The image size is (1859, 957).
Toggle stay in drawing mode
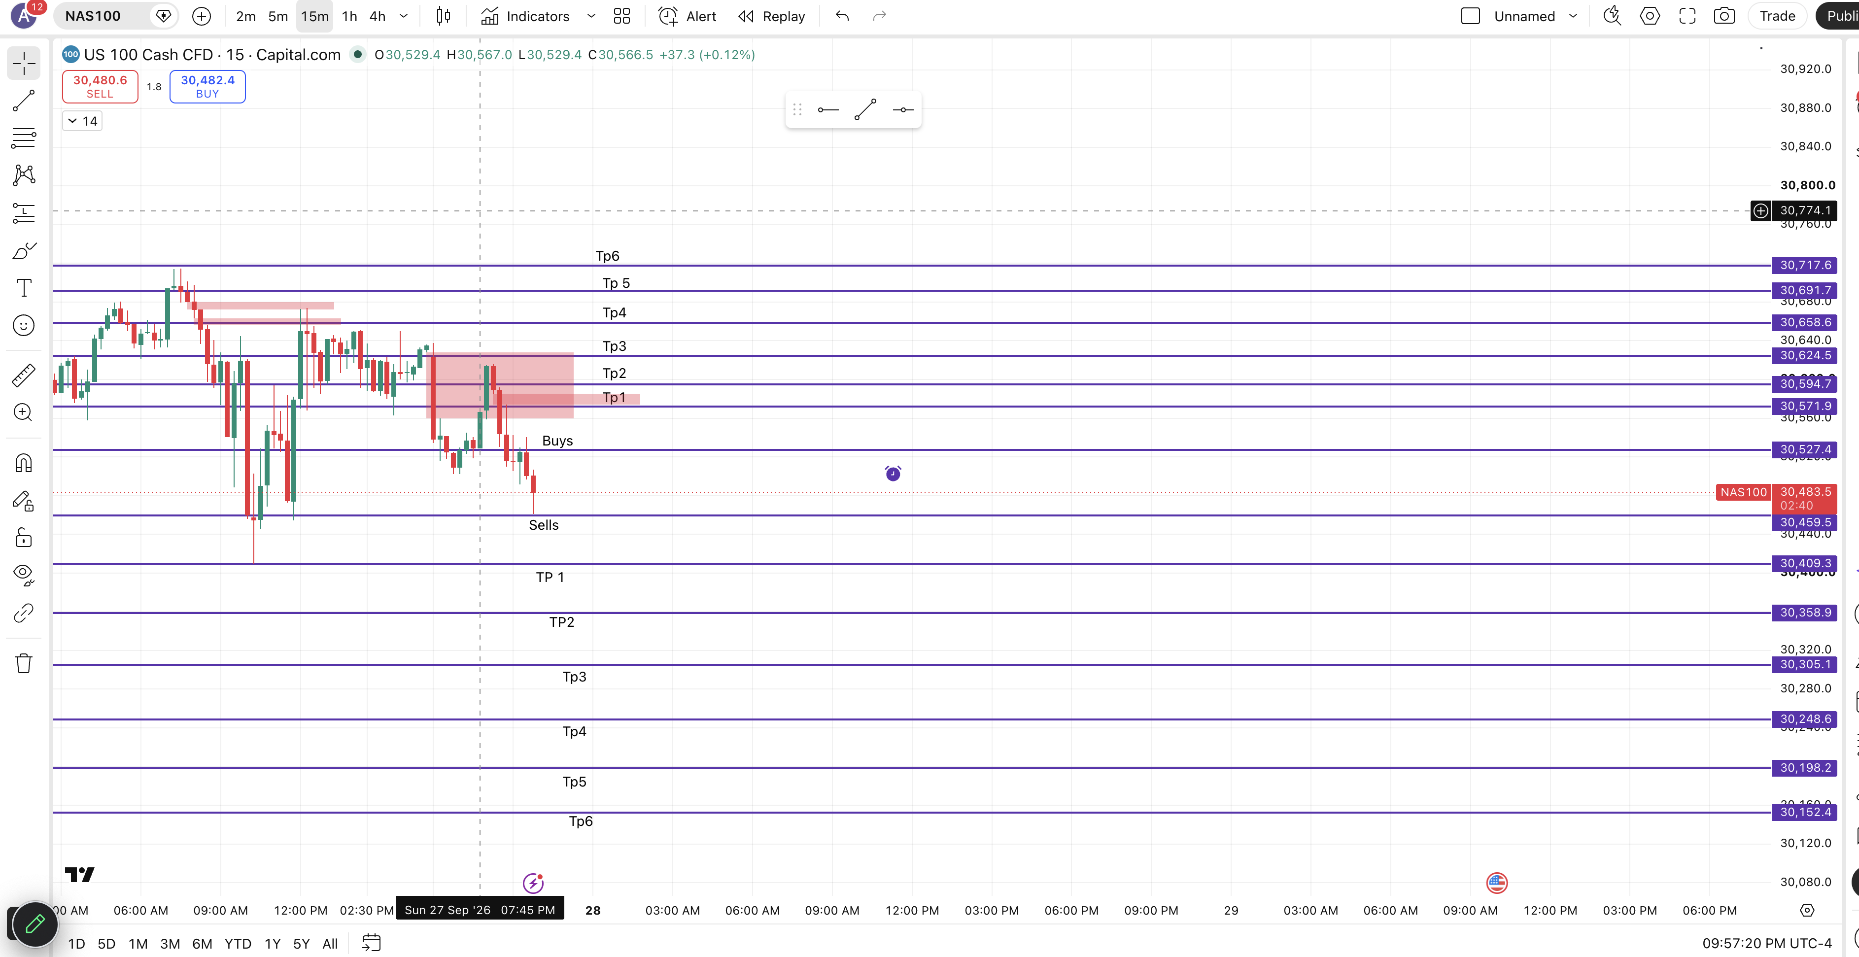coord(24,501)
